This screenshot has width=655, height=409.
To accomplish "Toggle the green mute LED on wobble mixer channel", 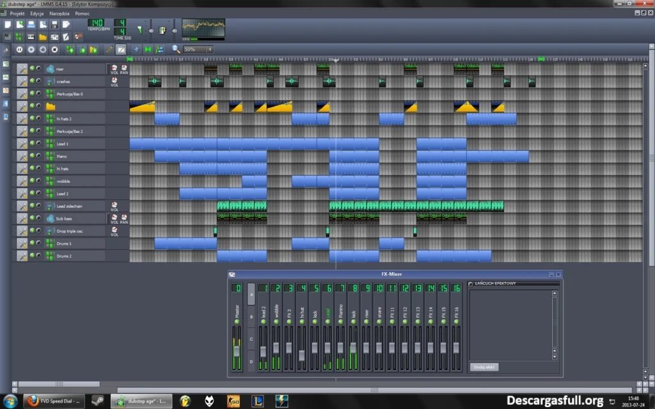I will [x=276, y=321].
